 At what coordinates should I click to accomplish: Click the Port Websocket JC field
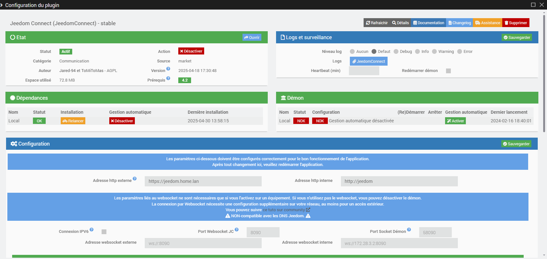[263, 232]
